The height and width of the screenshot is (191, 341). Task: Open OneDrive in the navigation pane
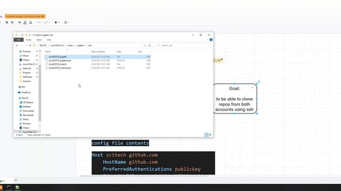26,92
